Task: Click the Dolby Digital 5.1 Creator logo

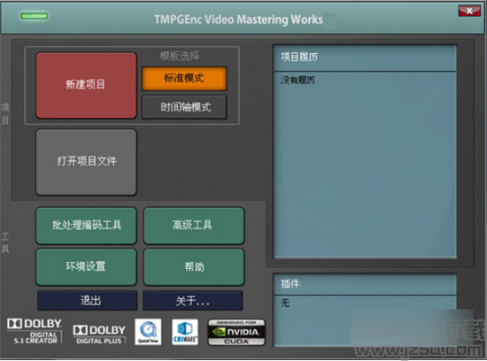Action: click(x=35, y=331)
